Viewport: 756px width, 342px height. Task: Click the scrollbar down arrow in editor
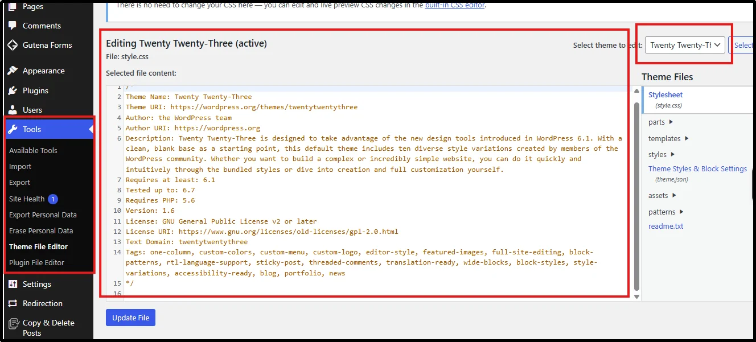coord(636,296)
